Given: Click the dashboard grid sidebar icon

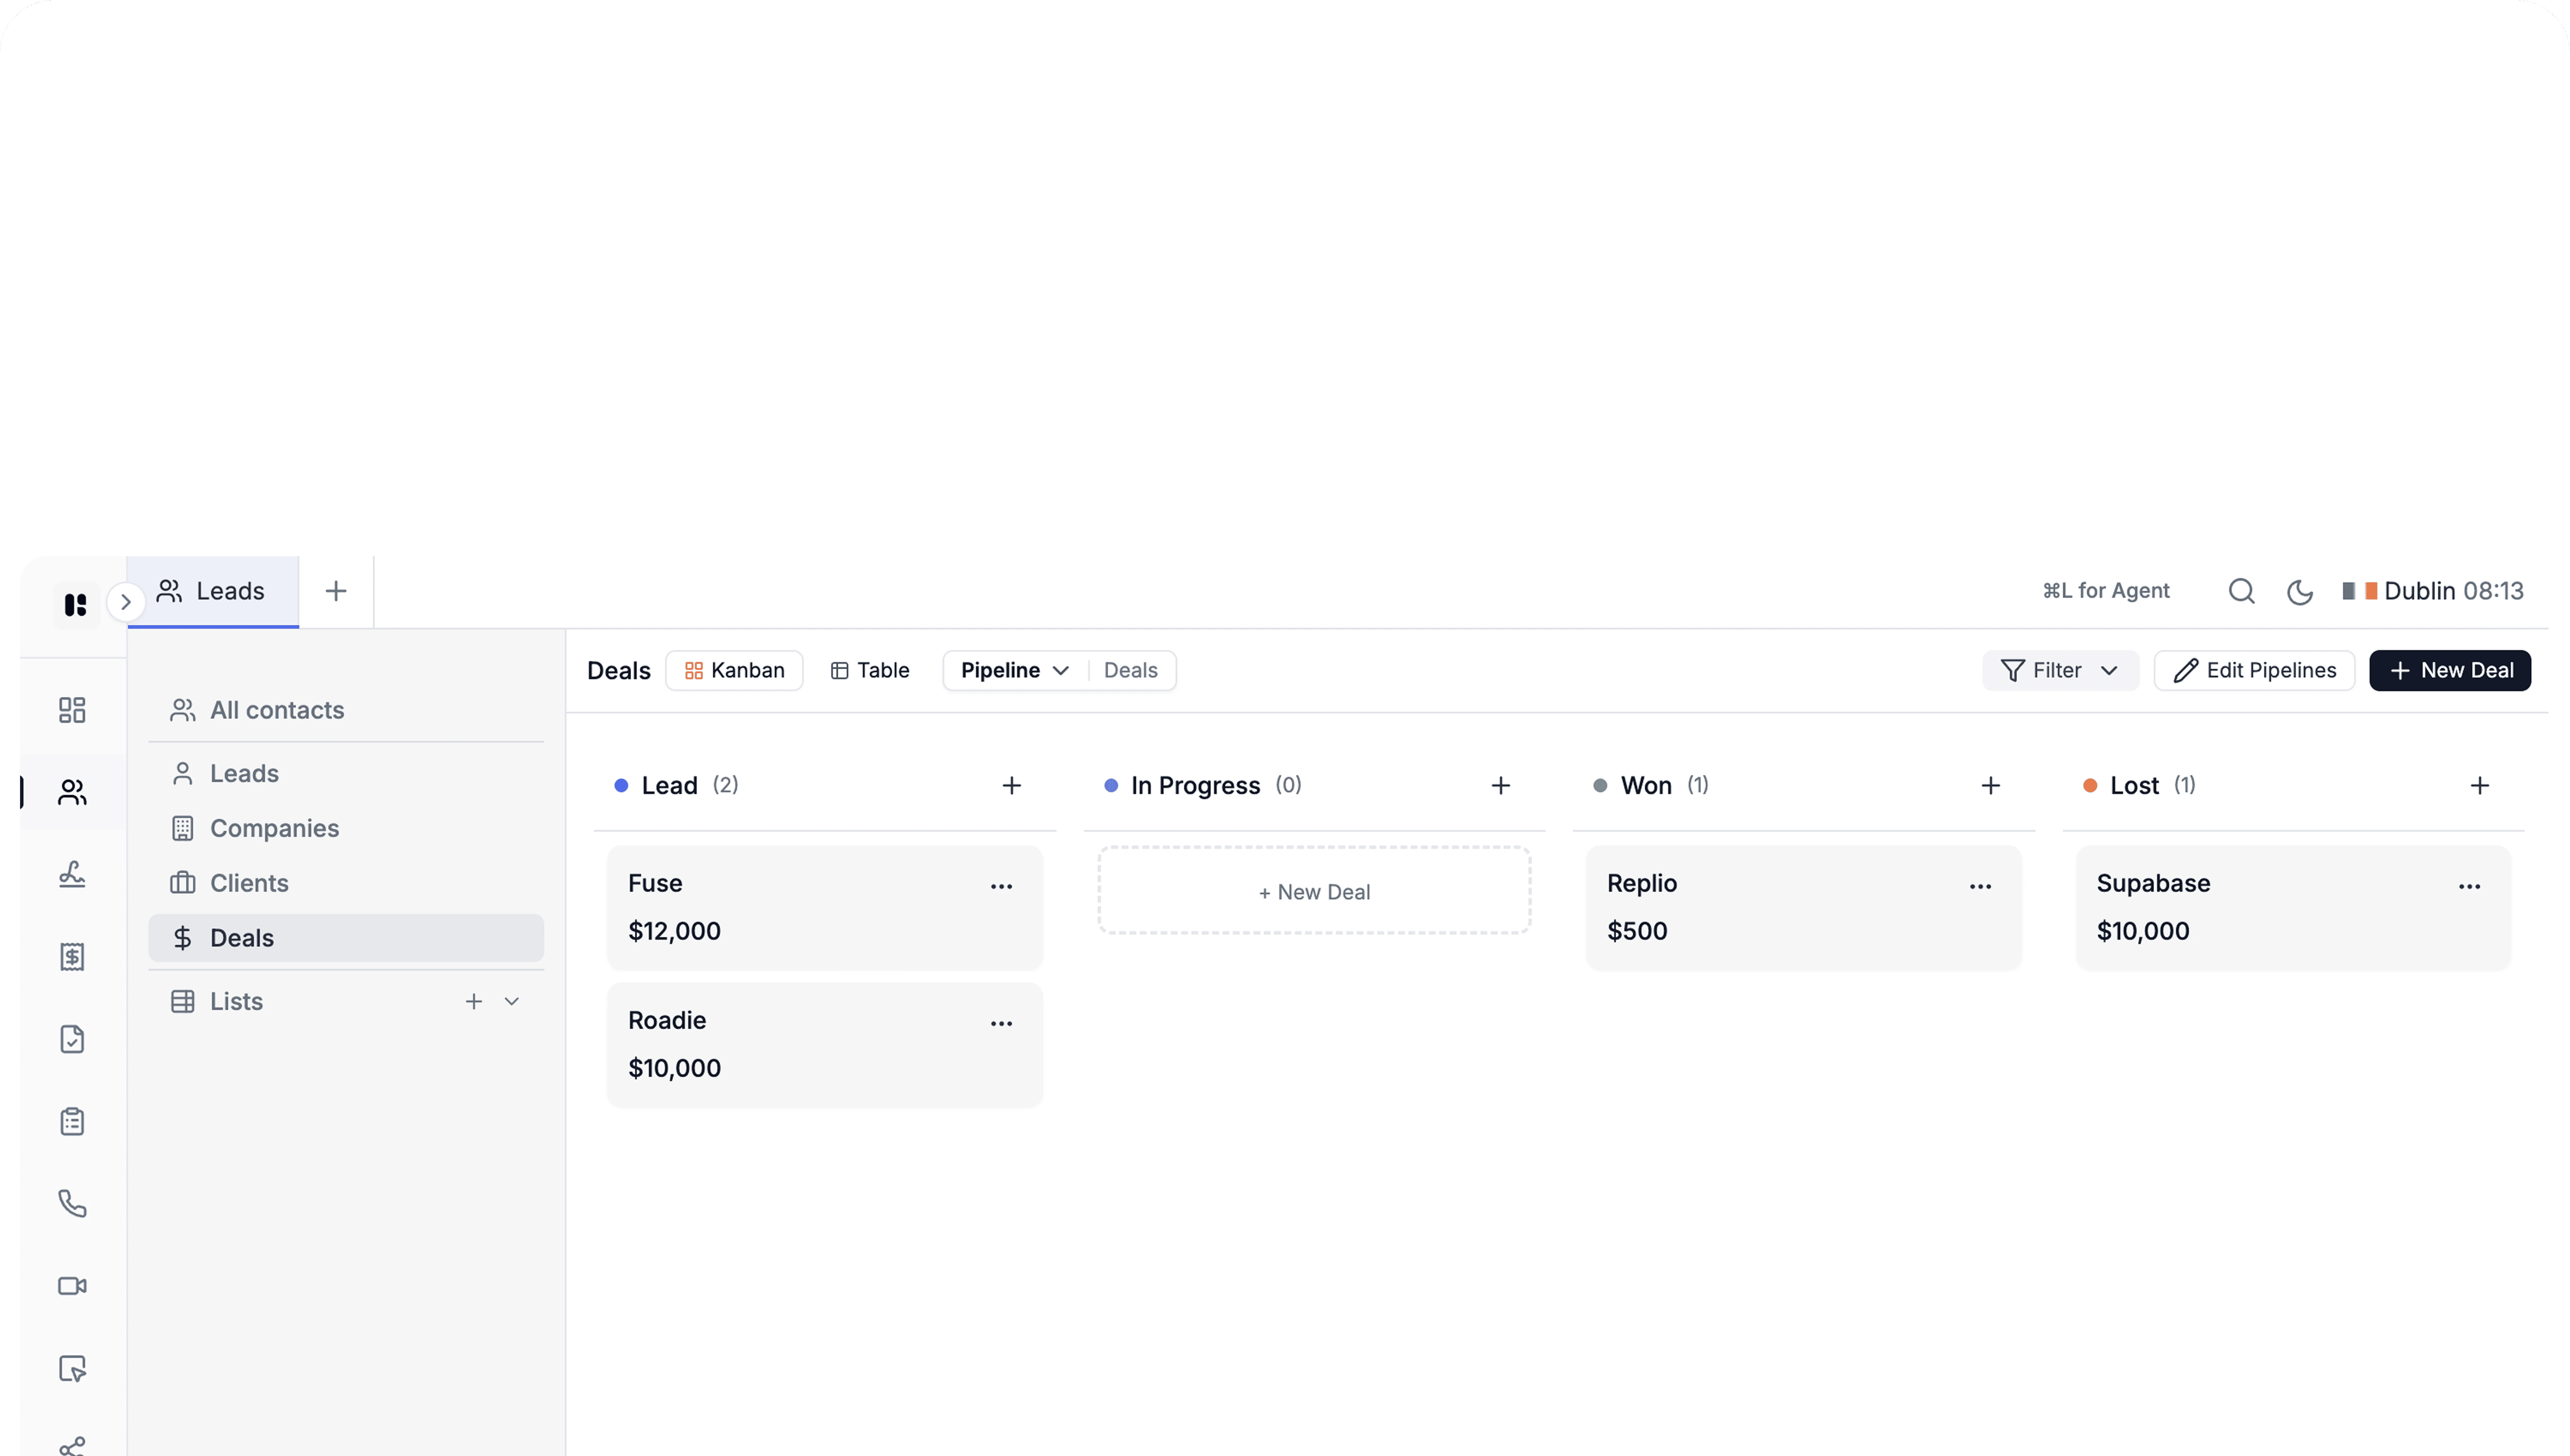Looking at the screenshot, I should [72, 710].
